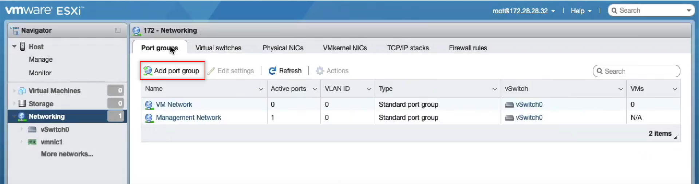This screenshot has height=184, width=699.
Task: Expand the vSwitch0 tree item
Action: (21, 129)
